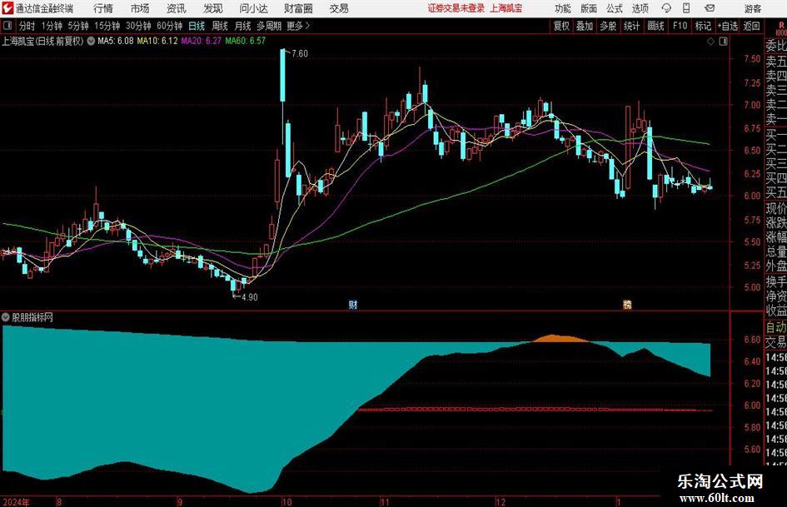Switch to the 5分钟 period tab
Viewport: 787px width, 507px height.
click(77, 26)
